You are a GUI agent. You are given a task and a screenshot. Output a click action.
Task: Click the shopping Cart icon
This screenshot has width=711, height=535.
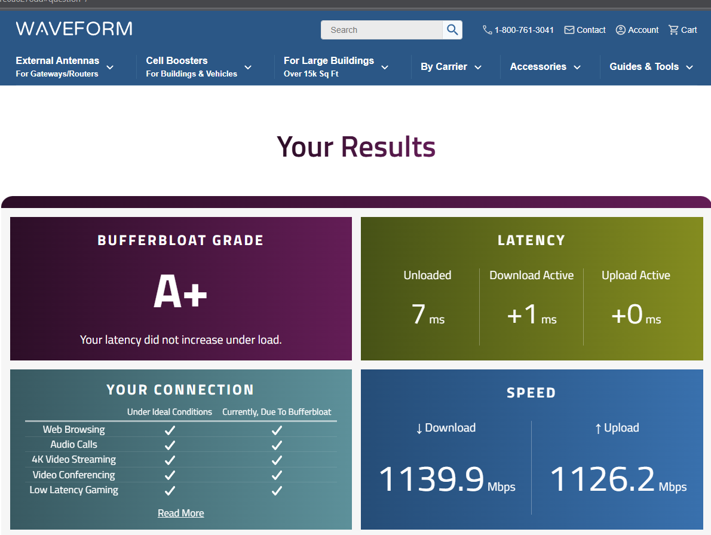(x=673, y=30)
